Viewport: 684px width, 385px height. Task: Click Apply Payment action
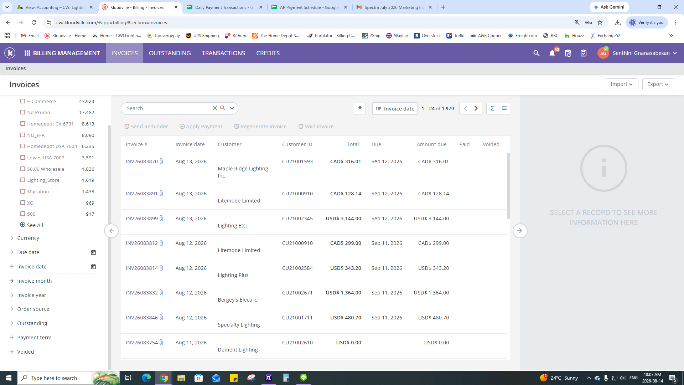coord(201,127)
